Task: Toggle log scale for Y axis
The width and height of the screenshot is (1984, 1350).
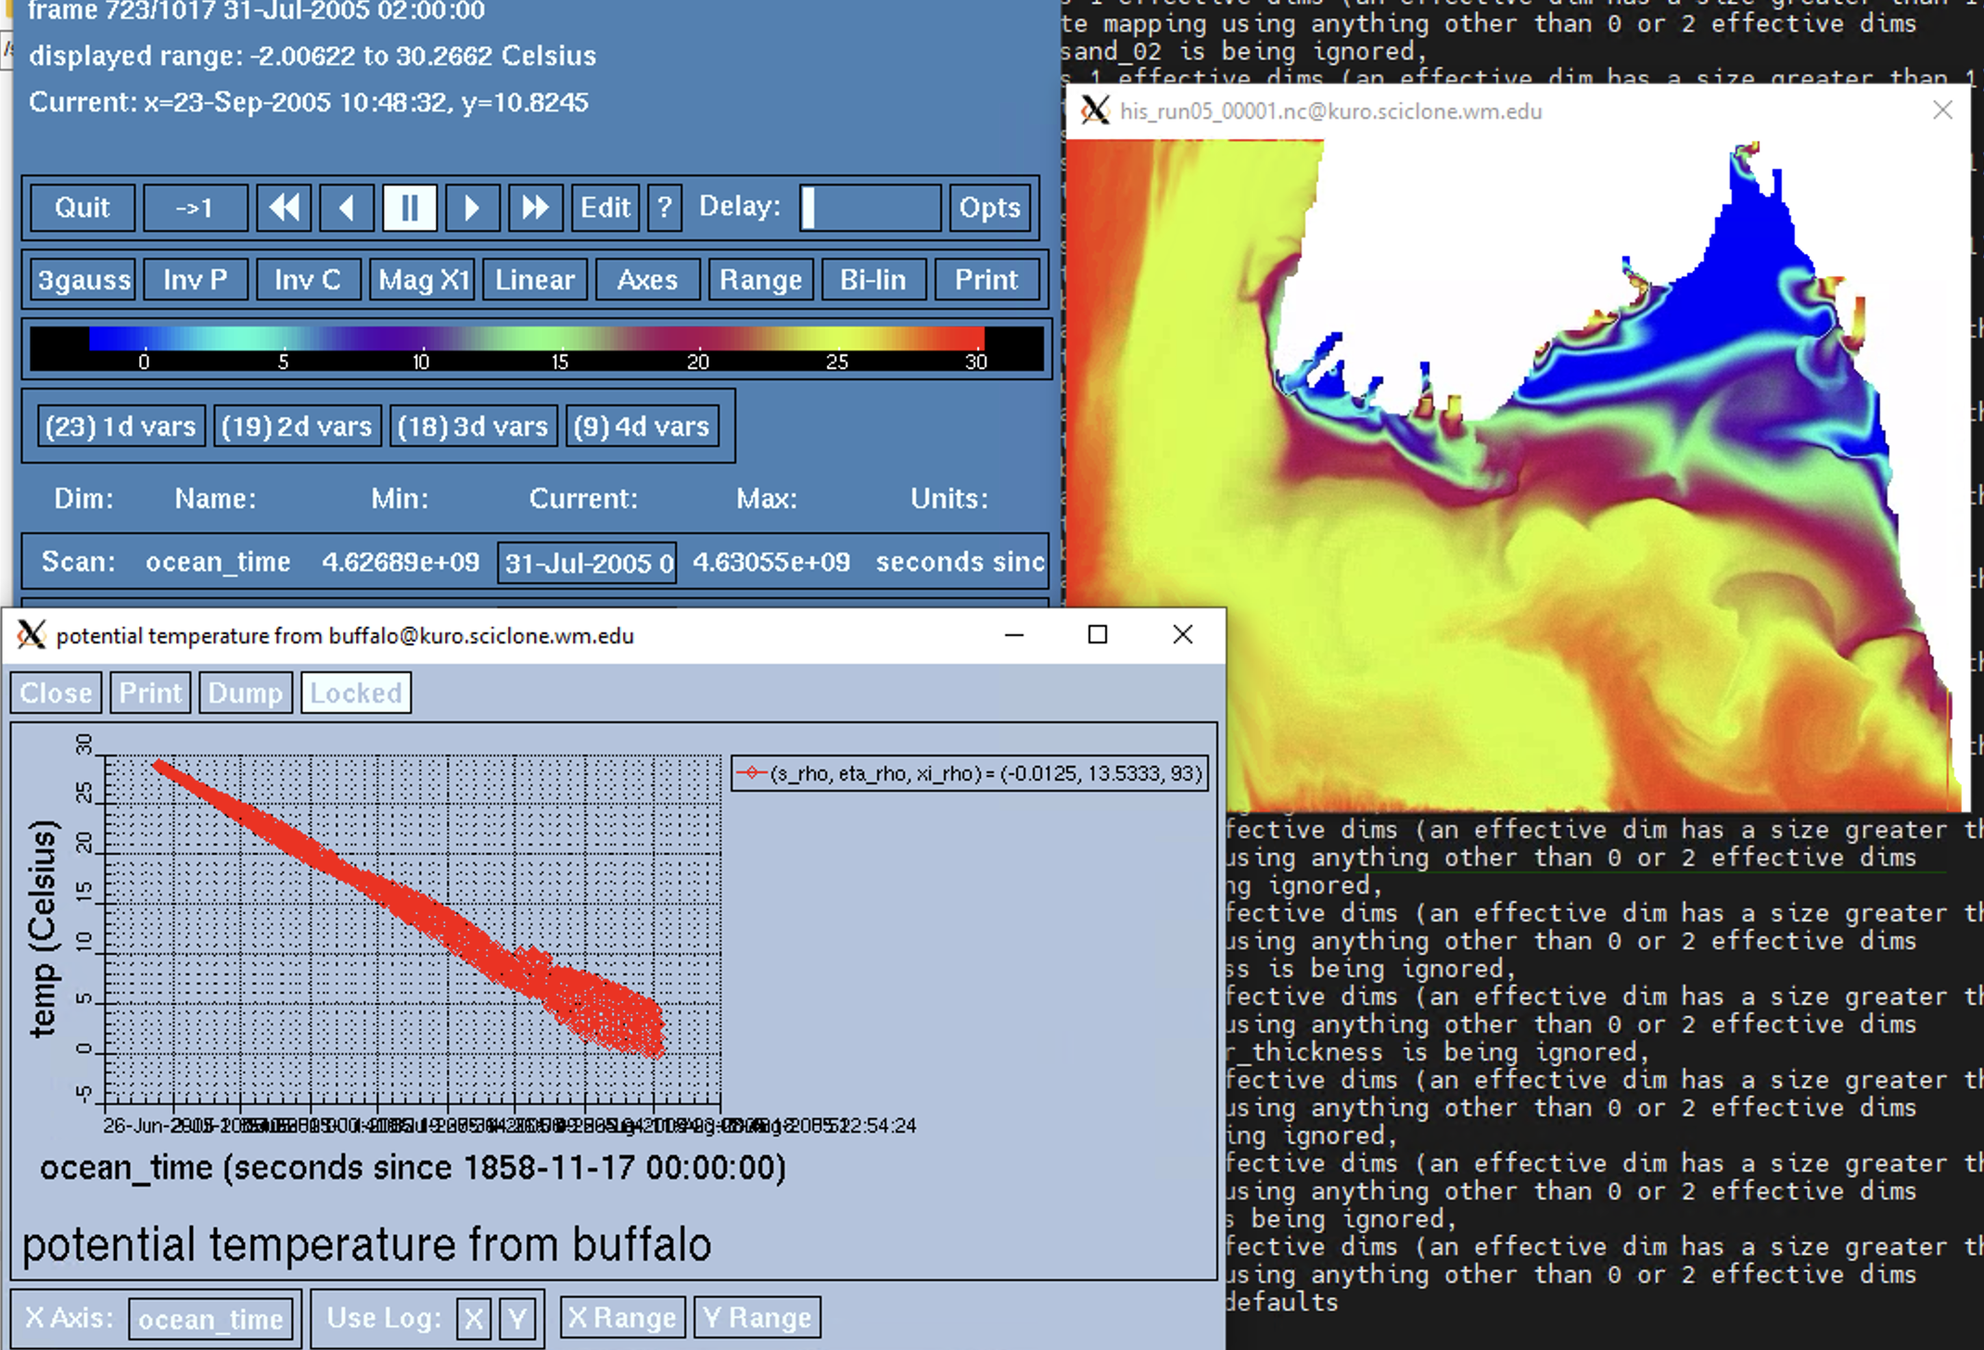Action: pos(517,1318)
